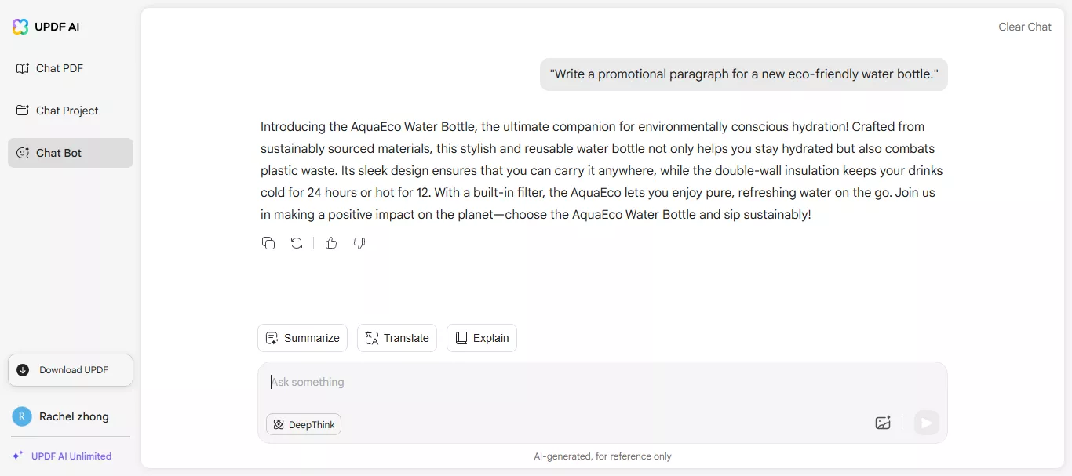Screen dimensions: 1072x476
Task: Upload an image with the picture icon
Action: 883,423
